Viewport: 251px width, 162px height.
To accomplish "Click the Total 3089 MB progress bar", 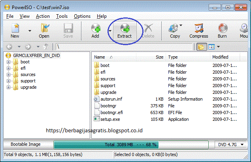I will click(131, 145).
